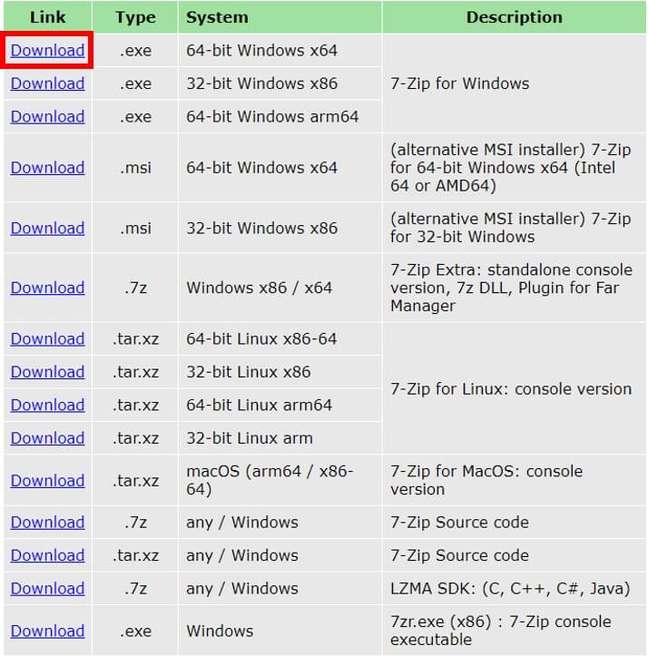Click the 'Type' column header

click(x=135, y=17)
